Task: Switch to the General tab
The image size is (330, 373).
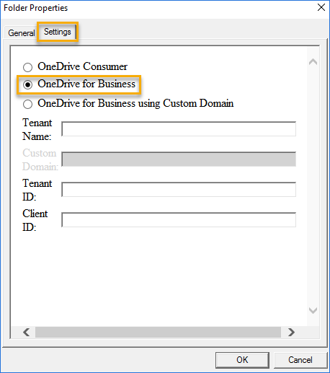Action: (21, 32)
